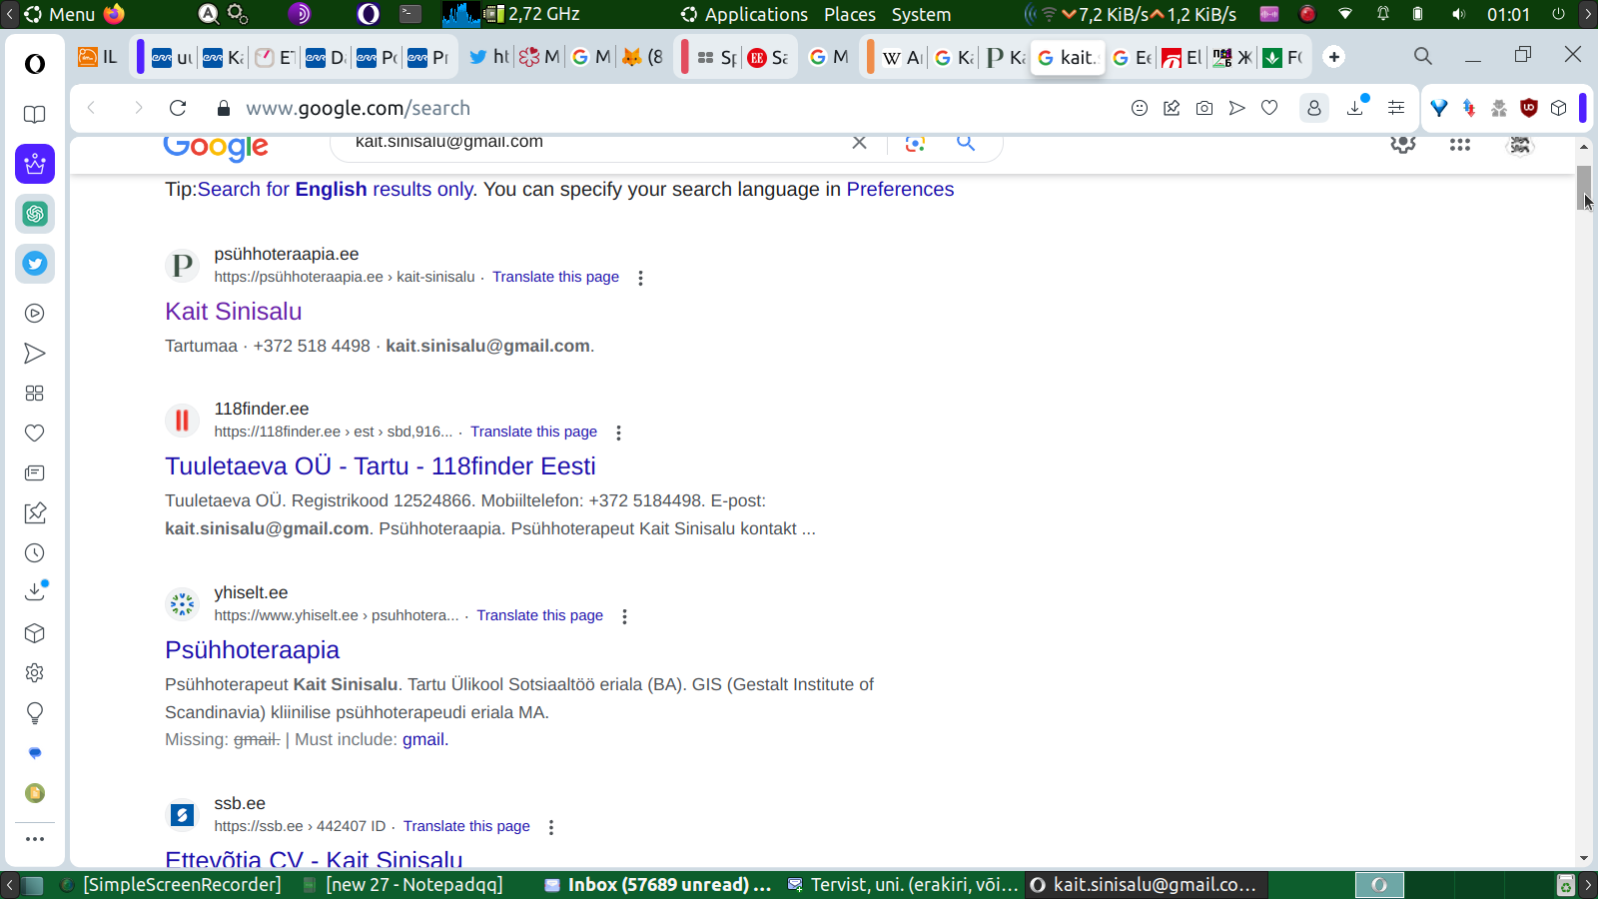
Task: Open the three-dot sidebar setup menu
Action: click(x=35, y=839)
